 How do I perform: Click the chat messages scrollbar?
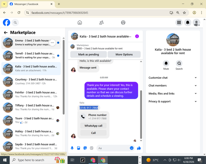(141, 114)
